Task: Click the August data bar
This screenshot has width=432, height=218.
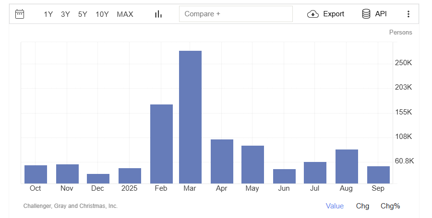Action: click(x=347, y=166)
